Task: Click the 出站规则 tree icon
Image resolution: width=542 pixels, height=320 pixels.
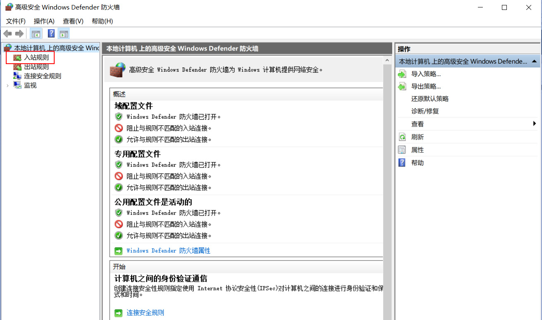Action: pos(17,67)
